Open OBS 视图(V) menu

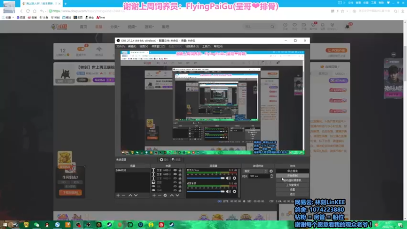pyautogui.click(x=143, y=46)
